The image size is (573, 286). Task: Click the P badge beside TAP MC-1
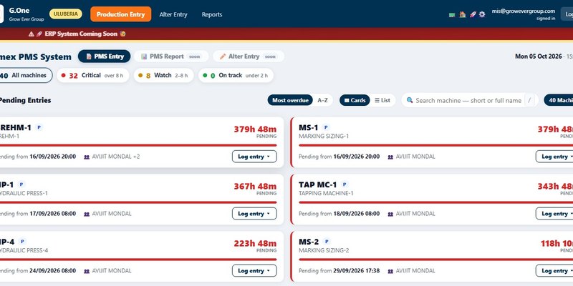345,184
